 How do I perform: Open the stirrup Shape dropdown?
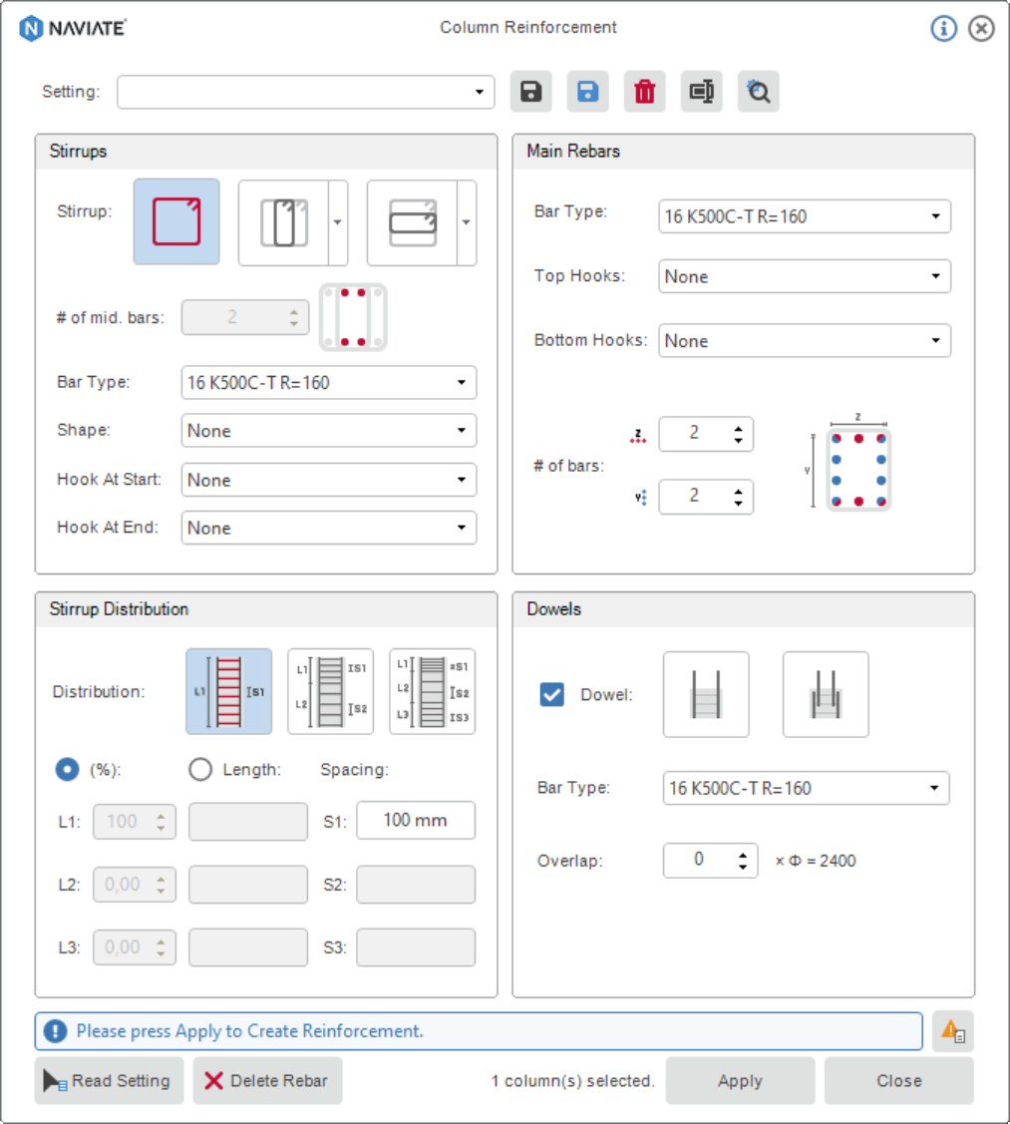[x=329, y=431]
